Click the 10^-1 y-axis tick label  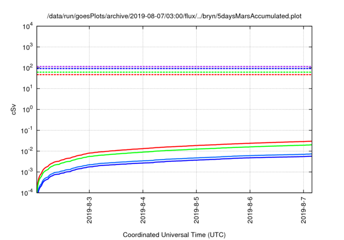click(27, 130)
